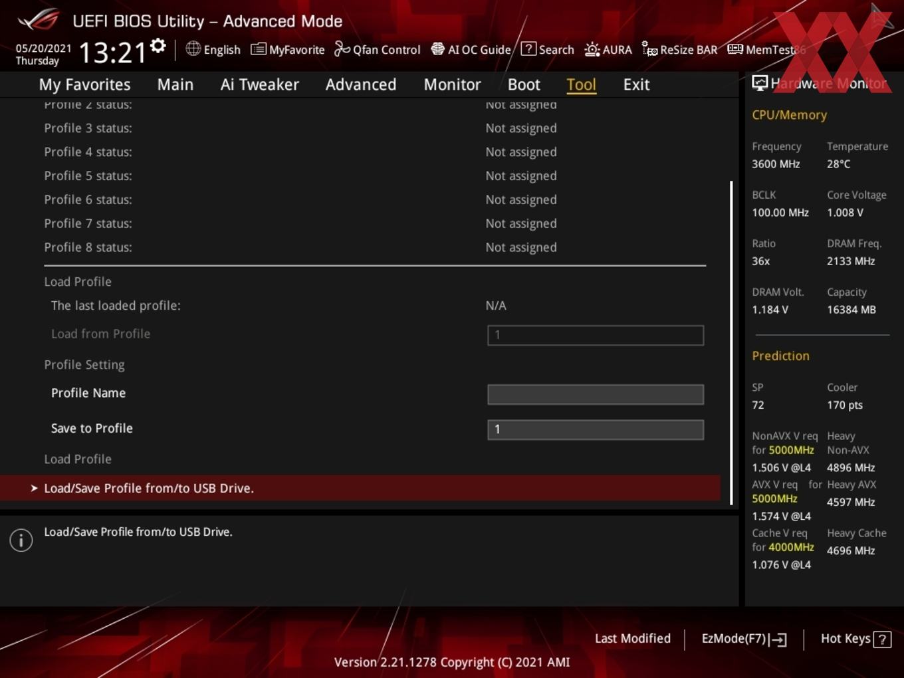Click the vertical scrollbar of the profile list
Screen dimensions: 904x678
tap(731, 342)
